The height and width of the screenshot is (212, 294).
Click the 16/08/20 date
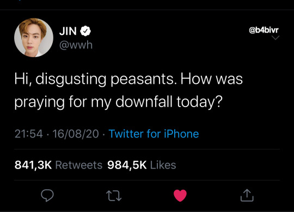76,134
